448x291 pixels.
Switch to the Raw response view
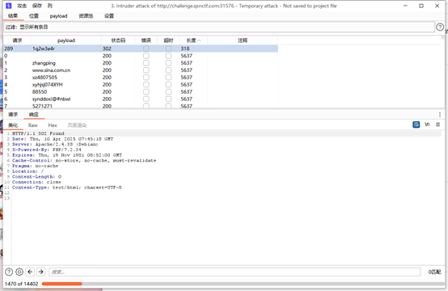33,125
